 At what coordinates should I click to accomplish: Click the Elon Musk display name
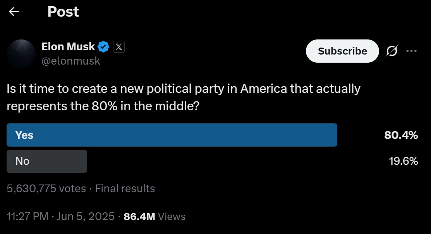point(68,47)
